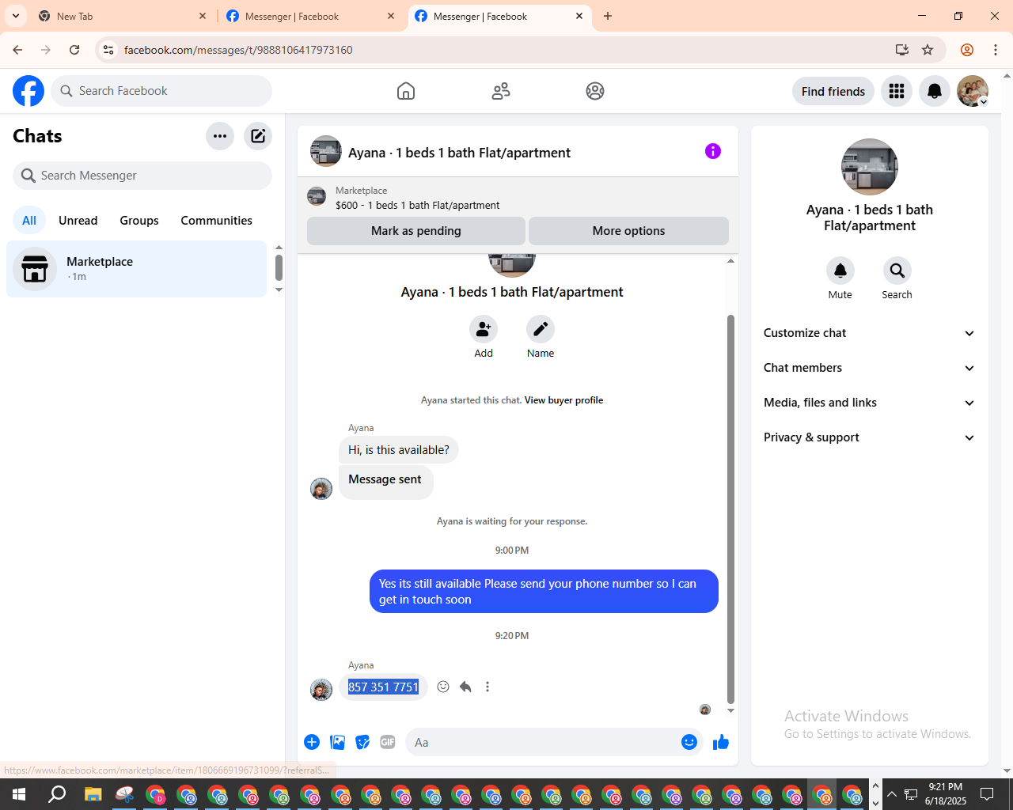Edit the chat name with pencil icon
The width and height of the screenshot is (1013, 810).
pos(541,329)
